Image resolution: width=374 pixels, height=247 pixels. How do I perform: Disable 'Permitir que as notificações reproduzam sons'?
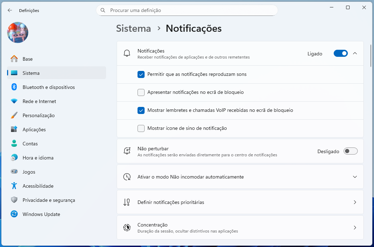(x=141, y=74)
